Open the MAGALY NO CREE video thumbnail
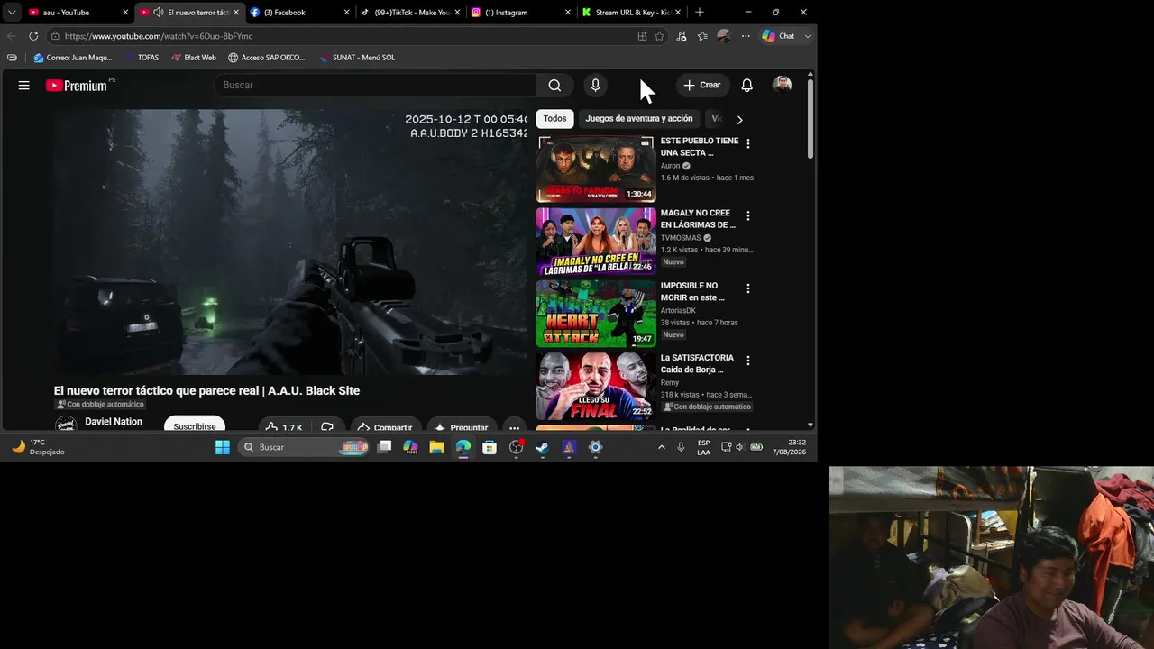This screenshot has width=1154, height=649. (596, 242)
